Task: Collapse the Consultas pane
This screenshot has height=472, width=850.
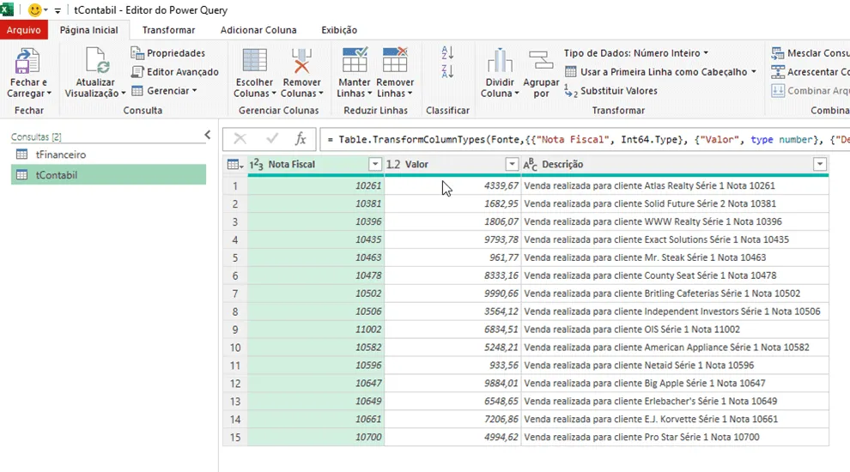Action: (x=208, y=135)
